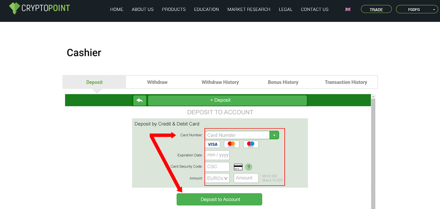Open the FGDFG account dropdown
440x209 pixels.
point(417,9)
